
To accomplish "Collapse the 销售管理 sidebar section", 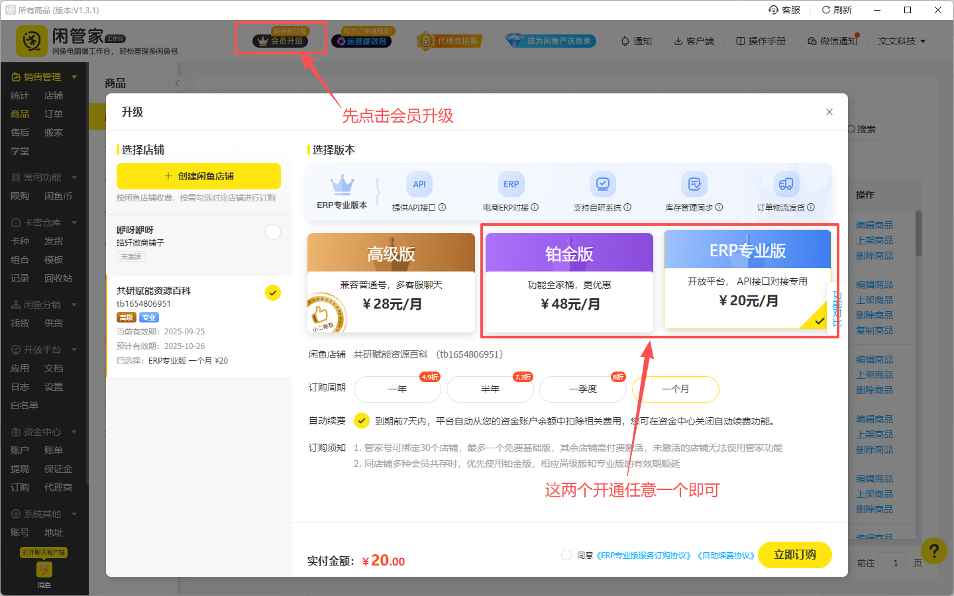I will 74,76.
